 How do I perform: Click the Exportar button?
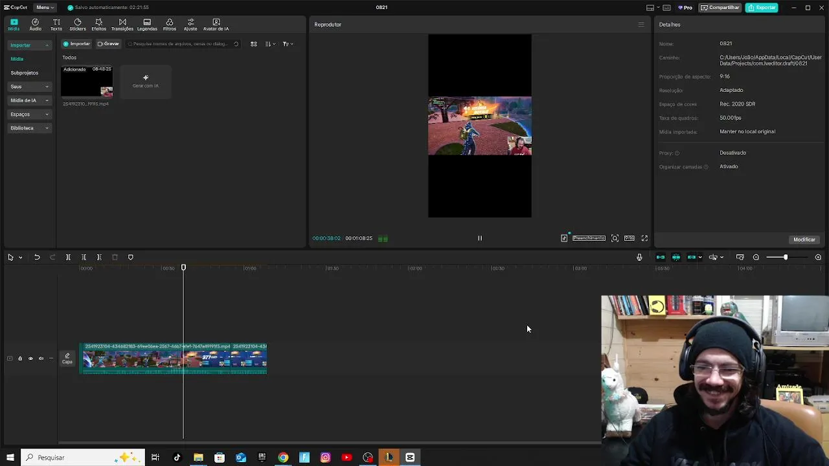pyautogui.click(x=762, y=8)
